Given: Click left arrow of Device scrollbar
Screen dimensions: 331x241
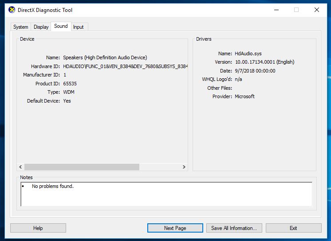Looking at the screenshot, I should point(20,167).
